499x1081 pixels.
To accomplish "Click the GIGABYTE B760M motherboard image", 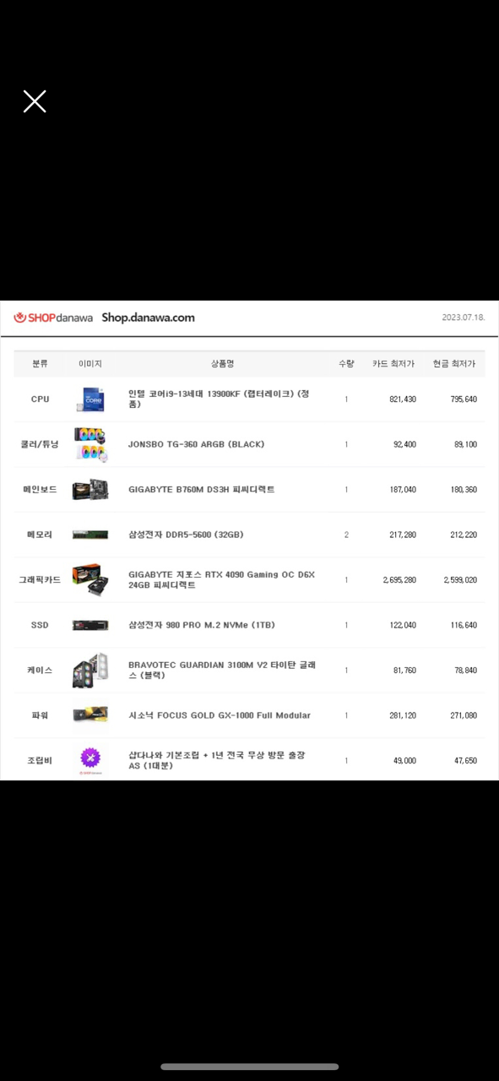I will (x=89, y=490).
